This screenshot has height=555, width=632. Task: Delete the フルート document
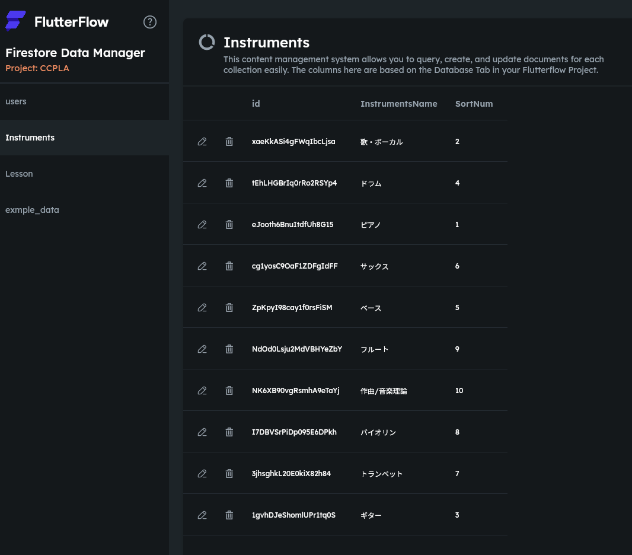pos(229,349)
